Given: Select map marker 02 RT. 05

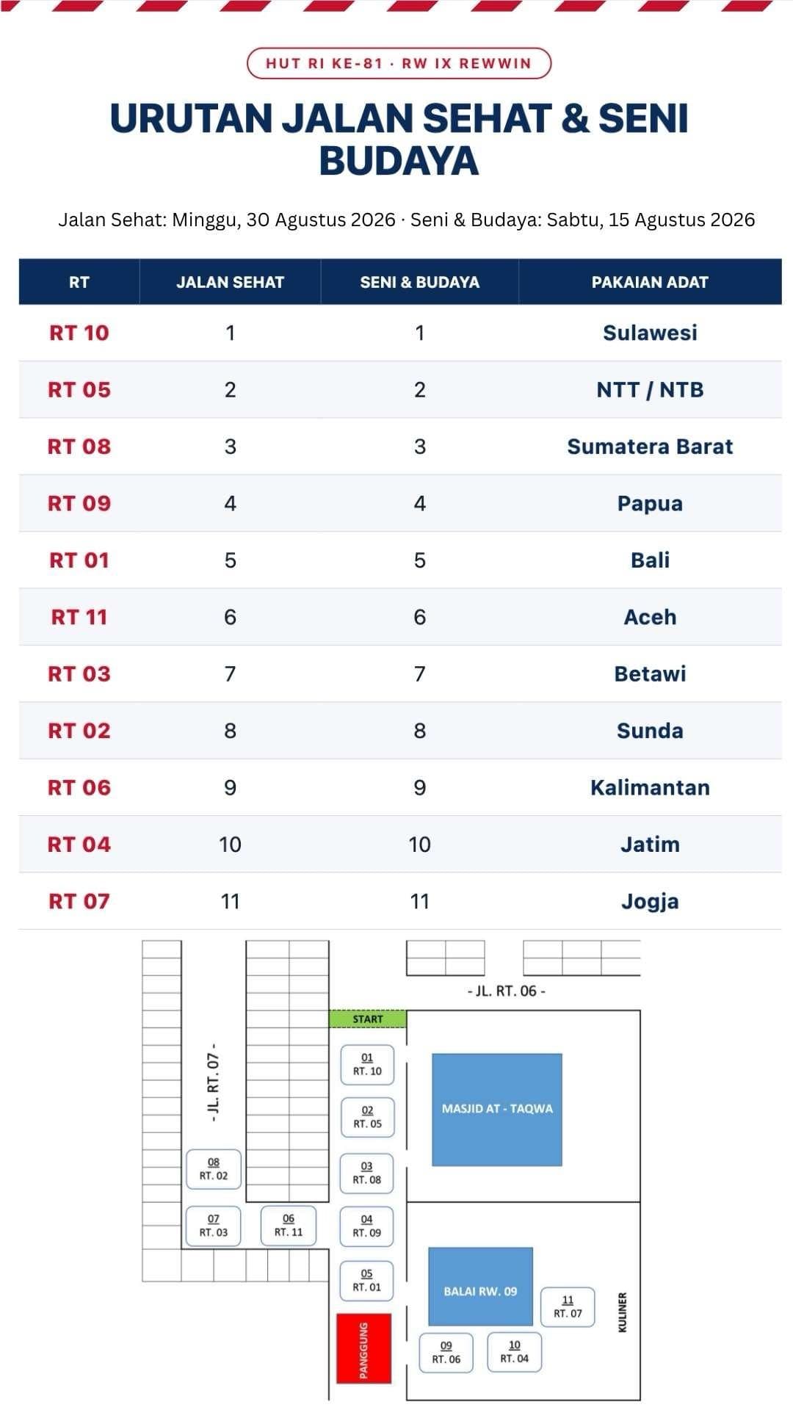Looking at the screenshot, I should click(x=367, y=1118).
